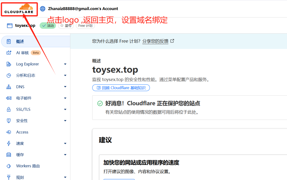Expand the 分析和日志 submenu arrow
This screenshot has width=287, height=180.
coord(65,75)
